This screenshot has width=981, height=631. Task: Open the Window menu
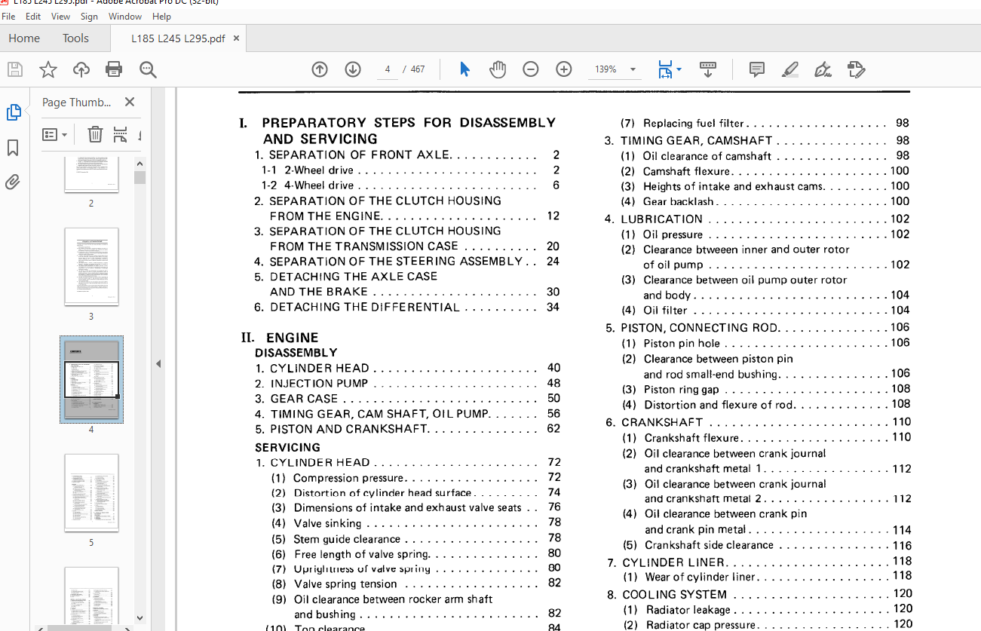(125, 16)
